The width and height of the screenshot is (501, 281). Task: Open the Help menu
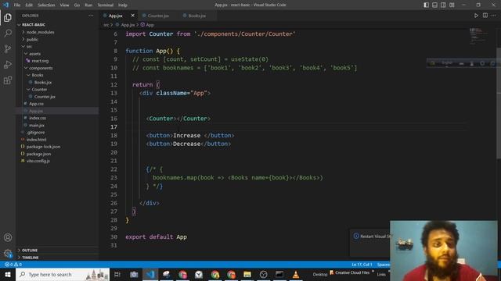click(123, 5)
